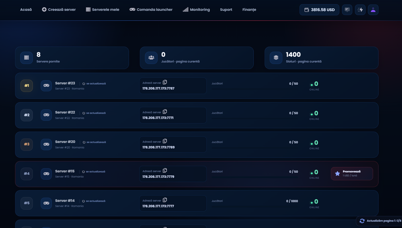The width and height of the screenshot is (402, 228).
Task: Open Server #15 name link
Action: click(65, 171)
